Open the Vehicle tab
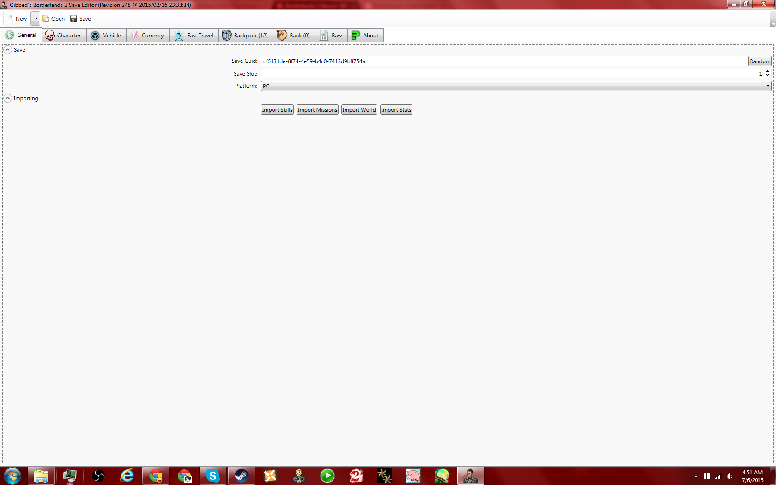Viewport: 776px width, 485px height. pyautogui.click(x=106, y=36)
